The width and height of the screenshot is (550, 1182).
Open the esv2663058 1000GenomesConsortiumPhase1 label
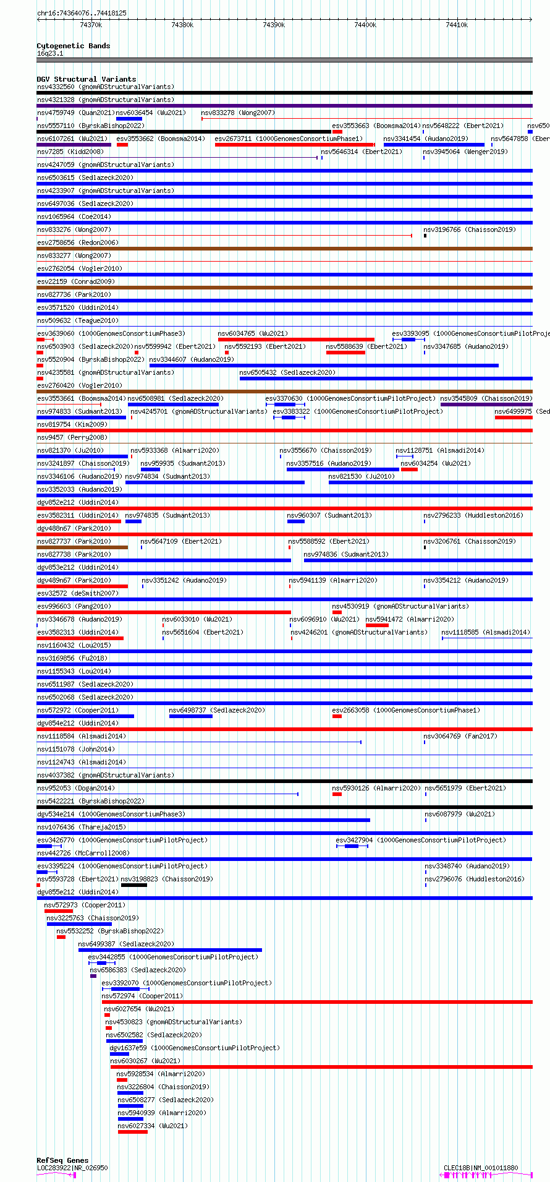406,710
